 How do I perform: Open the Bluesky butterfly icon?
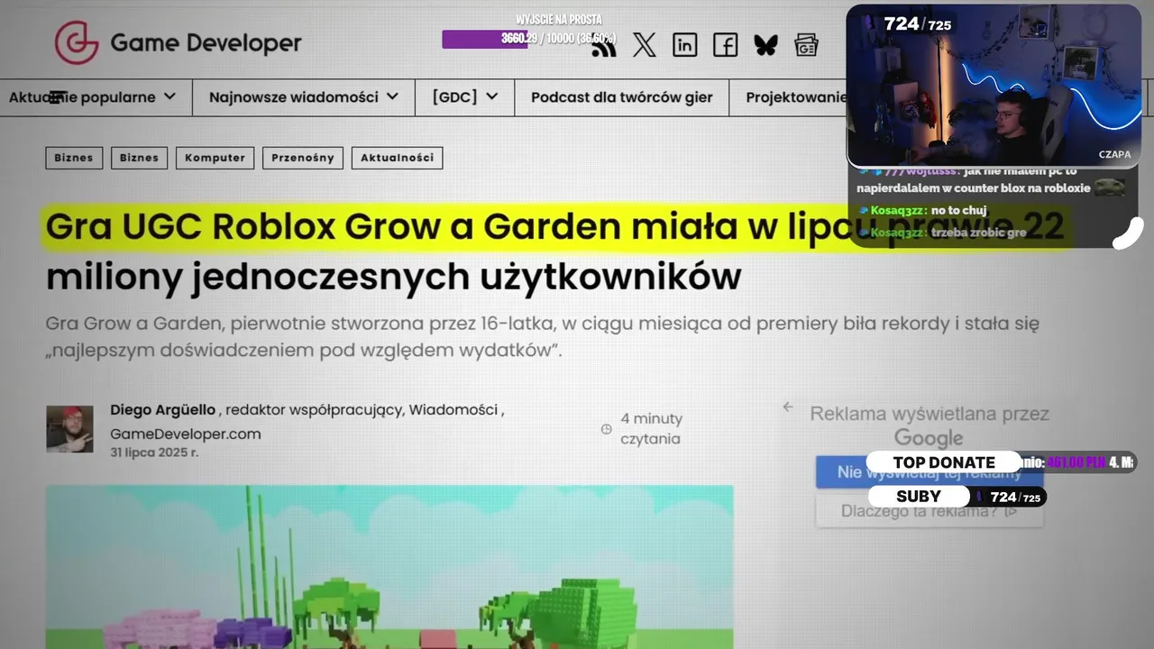click(x=765, y=44)
